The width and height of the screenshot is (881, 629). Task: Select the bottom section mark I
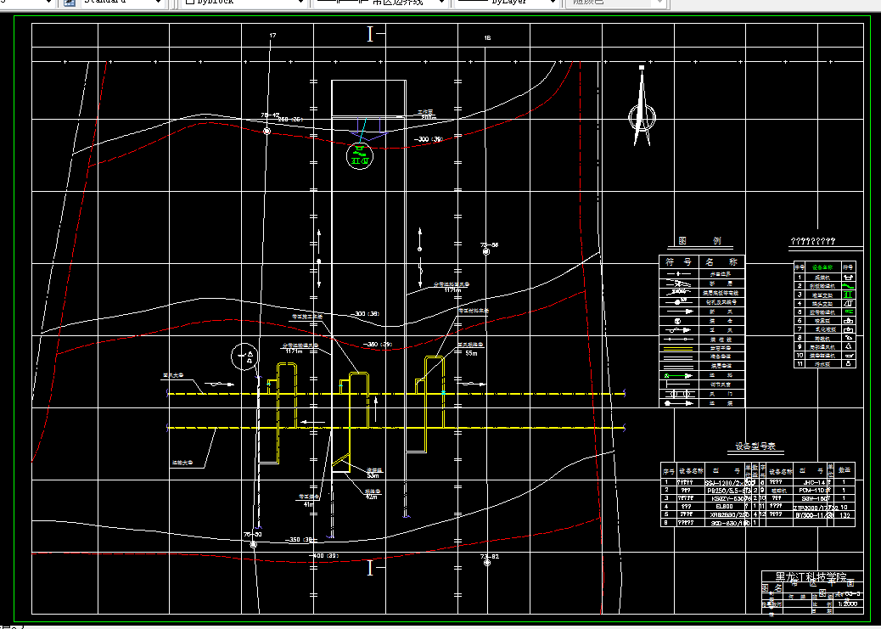pyautogui.click(x=370, y=568)
